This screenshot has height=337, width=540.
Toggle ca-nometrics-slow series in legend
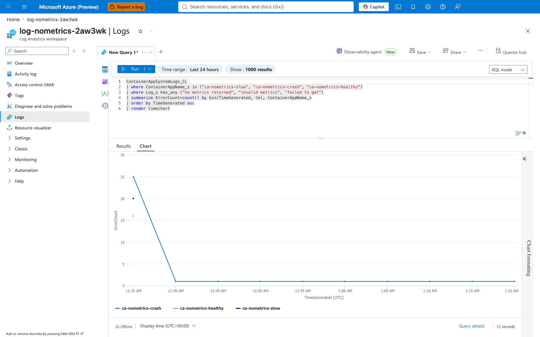pos(258,308)
